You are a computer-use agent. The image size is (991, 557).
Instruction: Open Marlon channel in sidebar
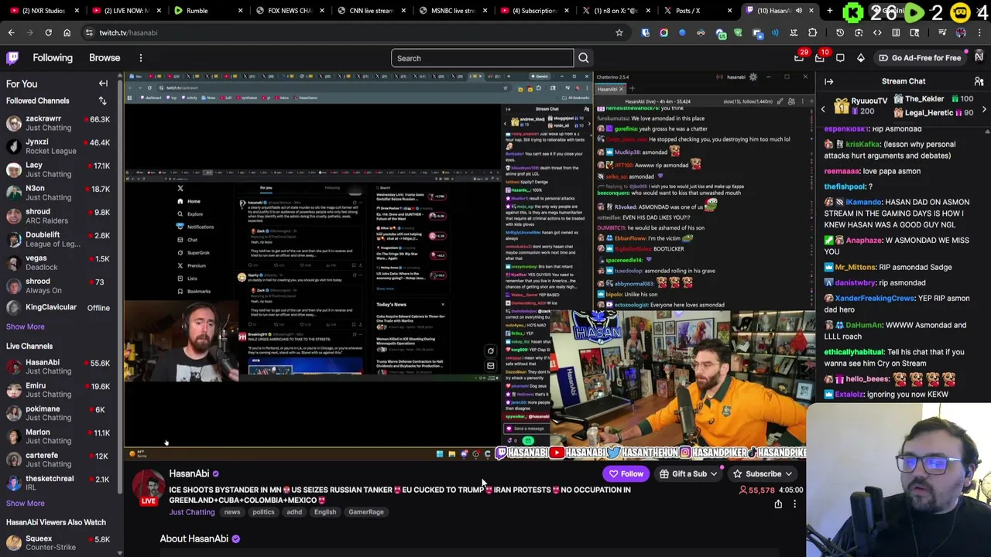tap(59, 436)
